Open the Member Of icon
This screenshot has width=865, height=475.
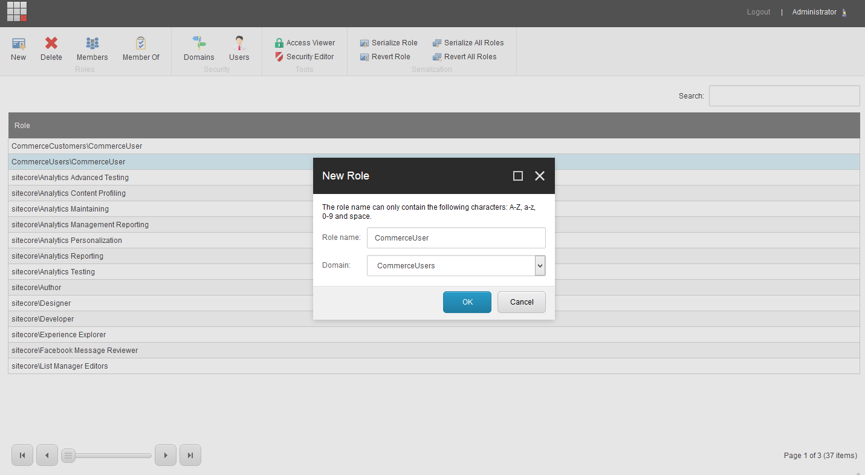click(x=141, y=43)
